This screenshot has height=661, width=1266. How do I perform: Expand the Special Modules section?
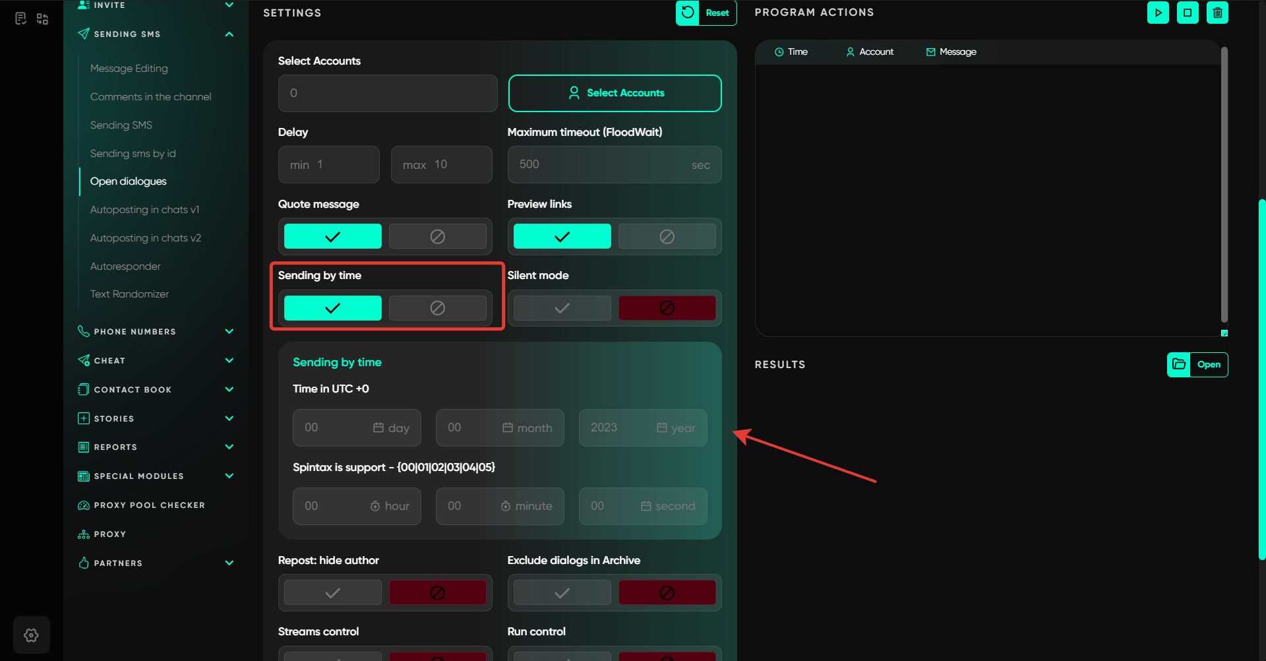(x=229, y=476)
